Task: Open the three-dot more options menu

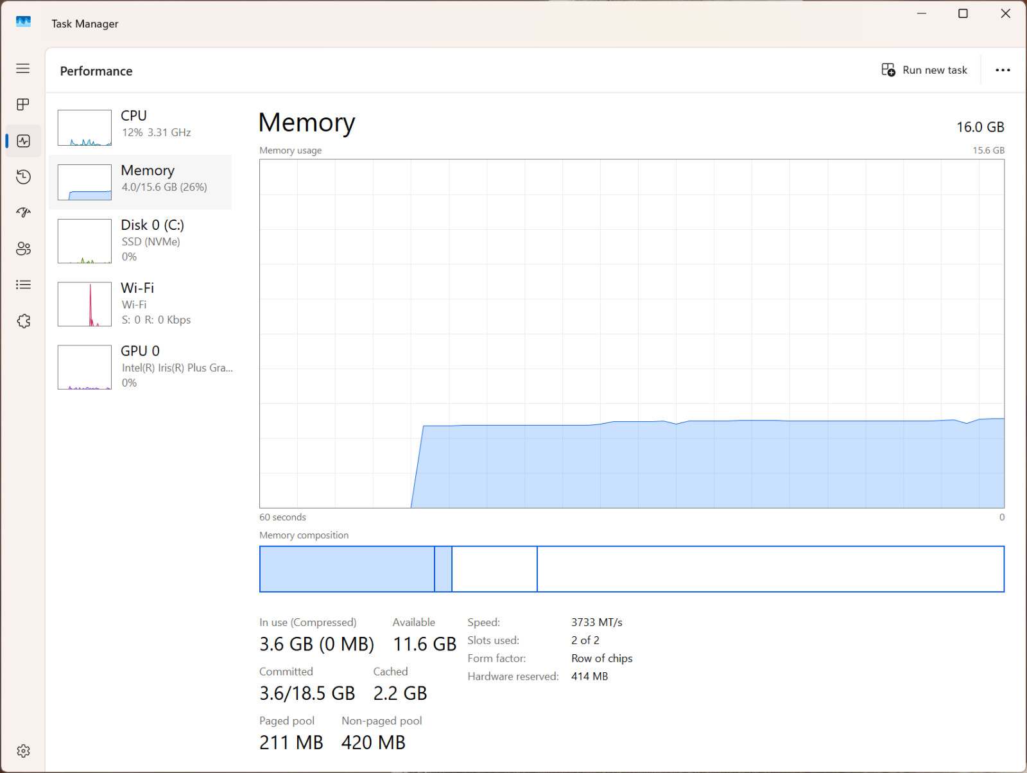Action: [x=1003, y=70]
